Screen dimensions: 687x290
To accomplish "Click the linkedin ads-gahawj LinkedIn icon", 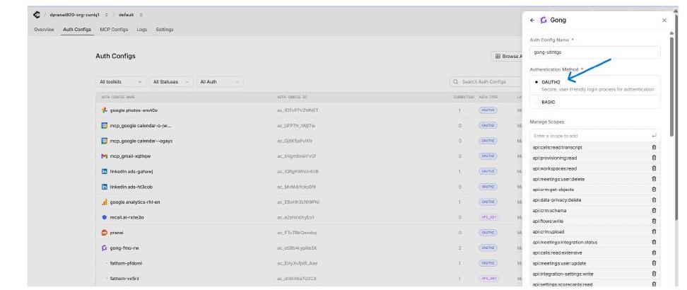I will point(105,172).
